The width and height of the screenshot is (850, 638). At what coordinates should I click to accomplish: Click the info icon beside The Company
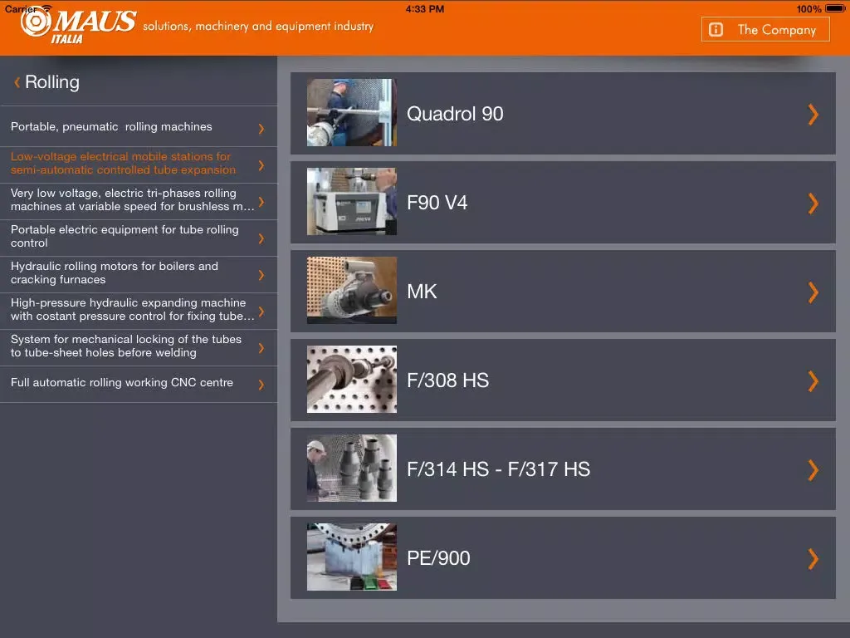tap(716, 29)
